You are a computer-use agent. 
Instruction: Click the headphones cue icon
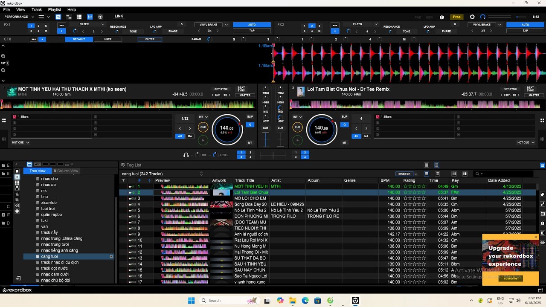coord(186,155)
